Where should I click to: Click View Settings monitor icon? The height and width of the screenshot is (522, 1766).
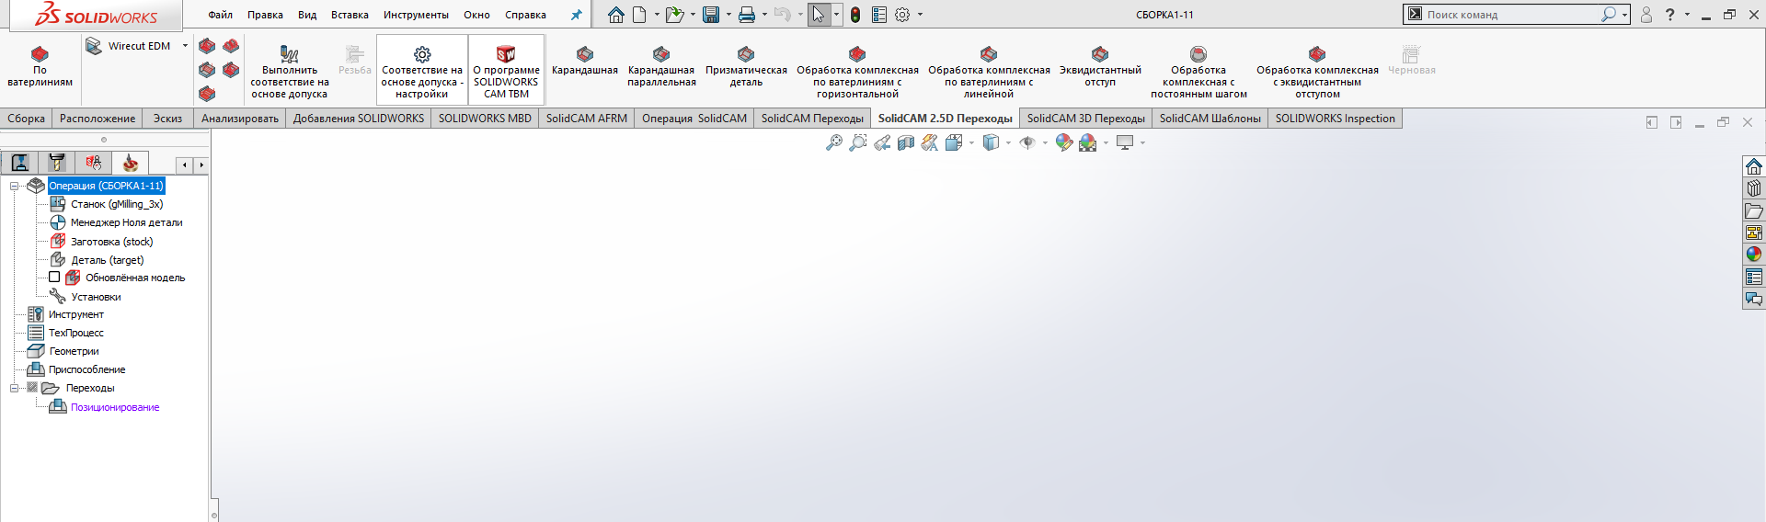point(1125,142)
